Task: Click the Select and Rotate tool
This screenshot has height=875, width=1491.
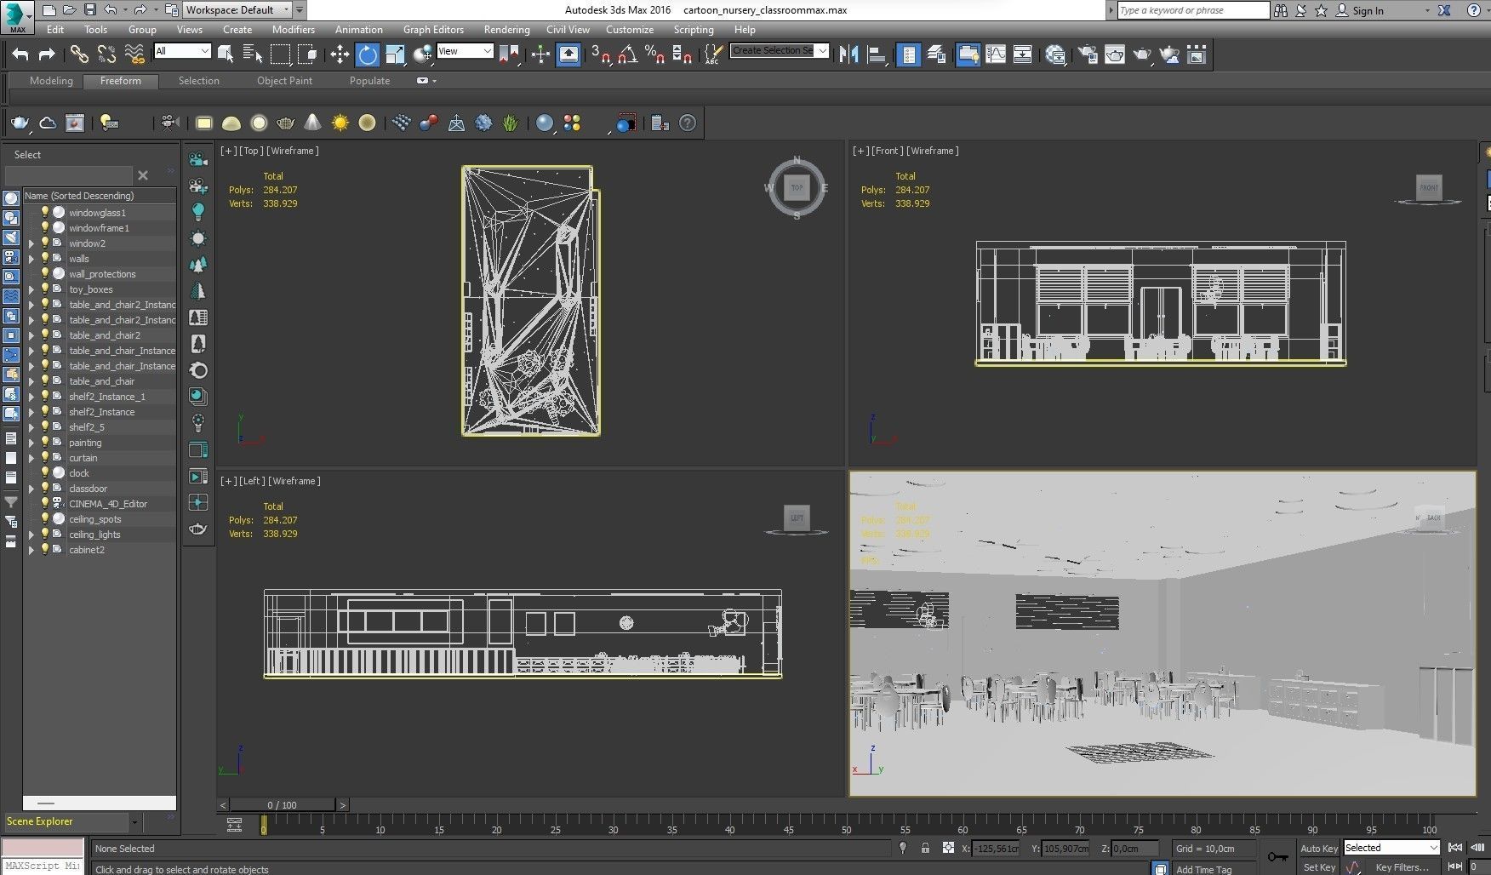Action: pyautogui.click(x=367, y=55)
